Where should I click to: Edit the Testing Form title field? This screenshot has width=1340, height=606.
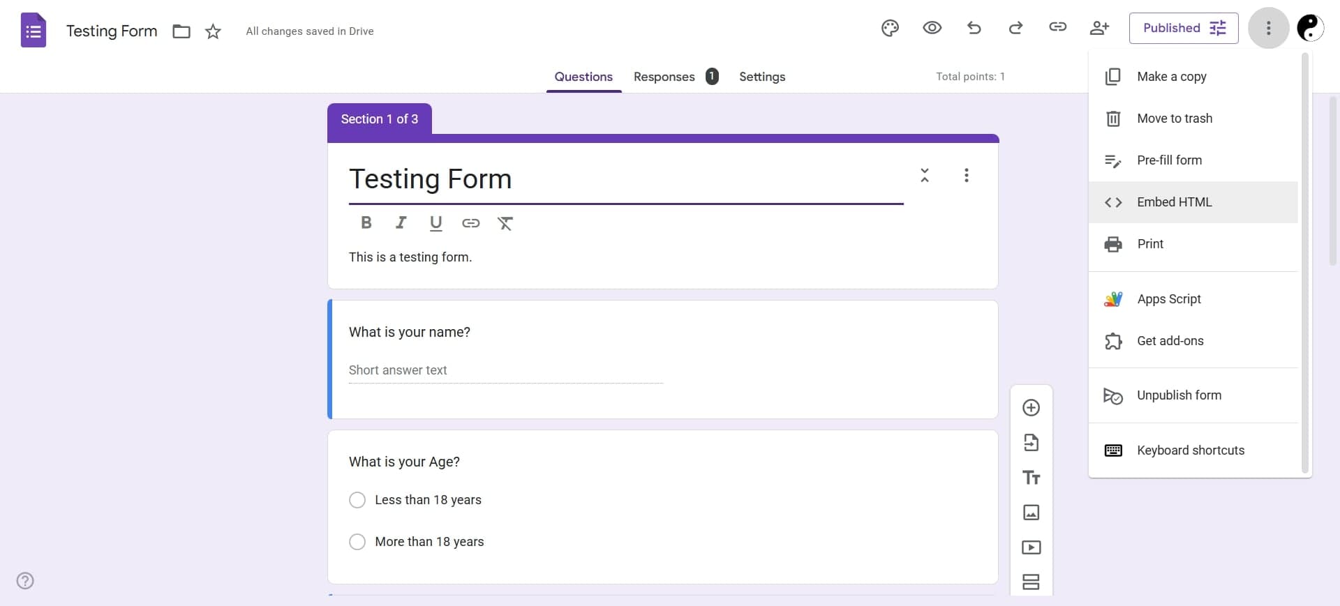[626, 179]
